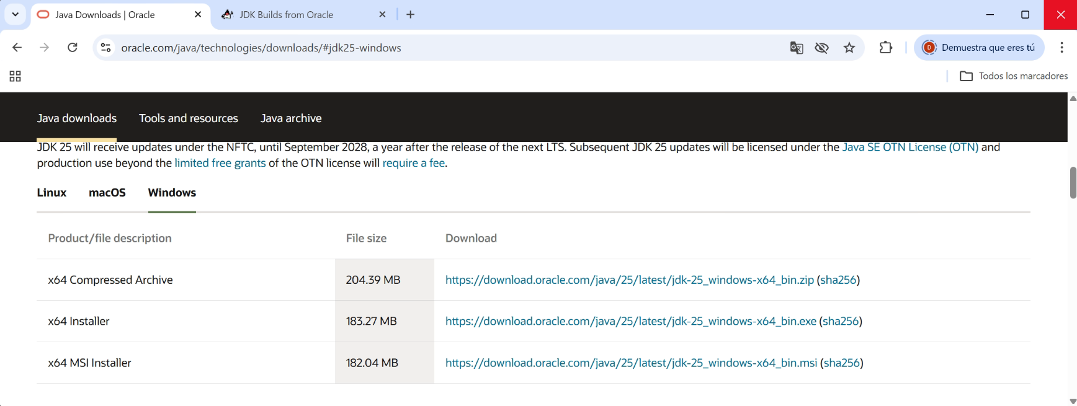Screen dimensions: 1077x406
Task: Click the x64 MSI Installer description cell
Action: tap(185, 363)
